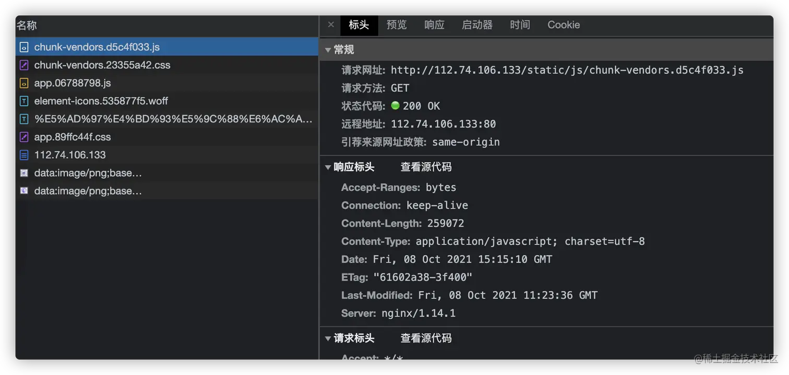Screen dimensions: 789x375
Task: Select the chunk-vendors.d5c4f033.js request
Action: pyautogui.click(x=167, y=47)
